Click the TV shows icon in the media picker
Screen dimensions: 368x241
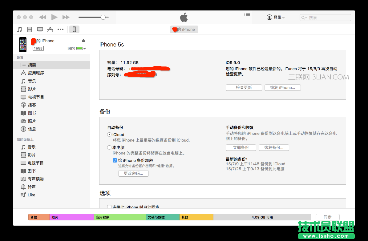click(x=40, y=29)
